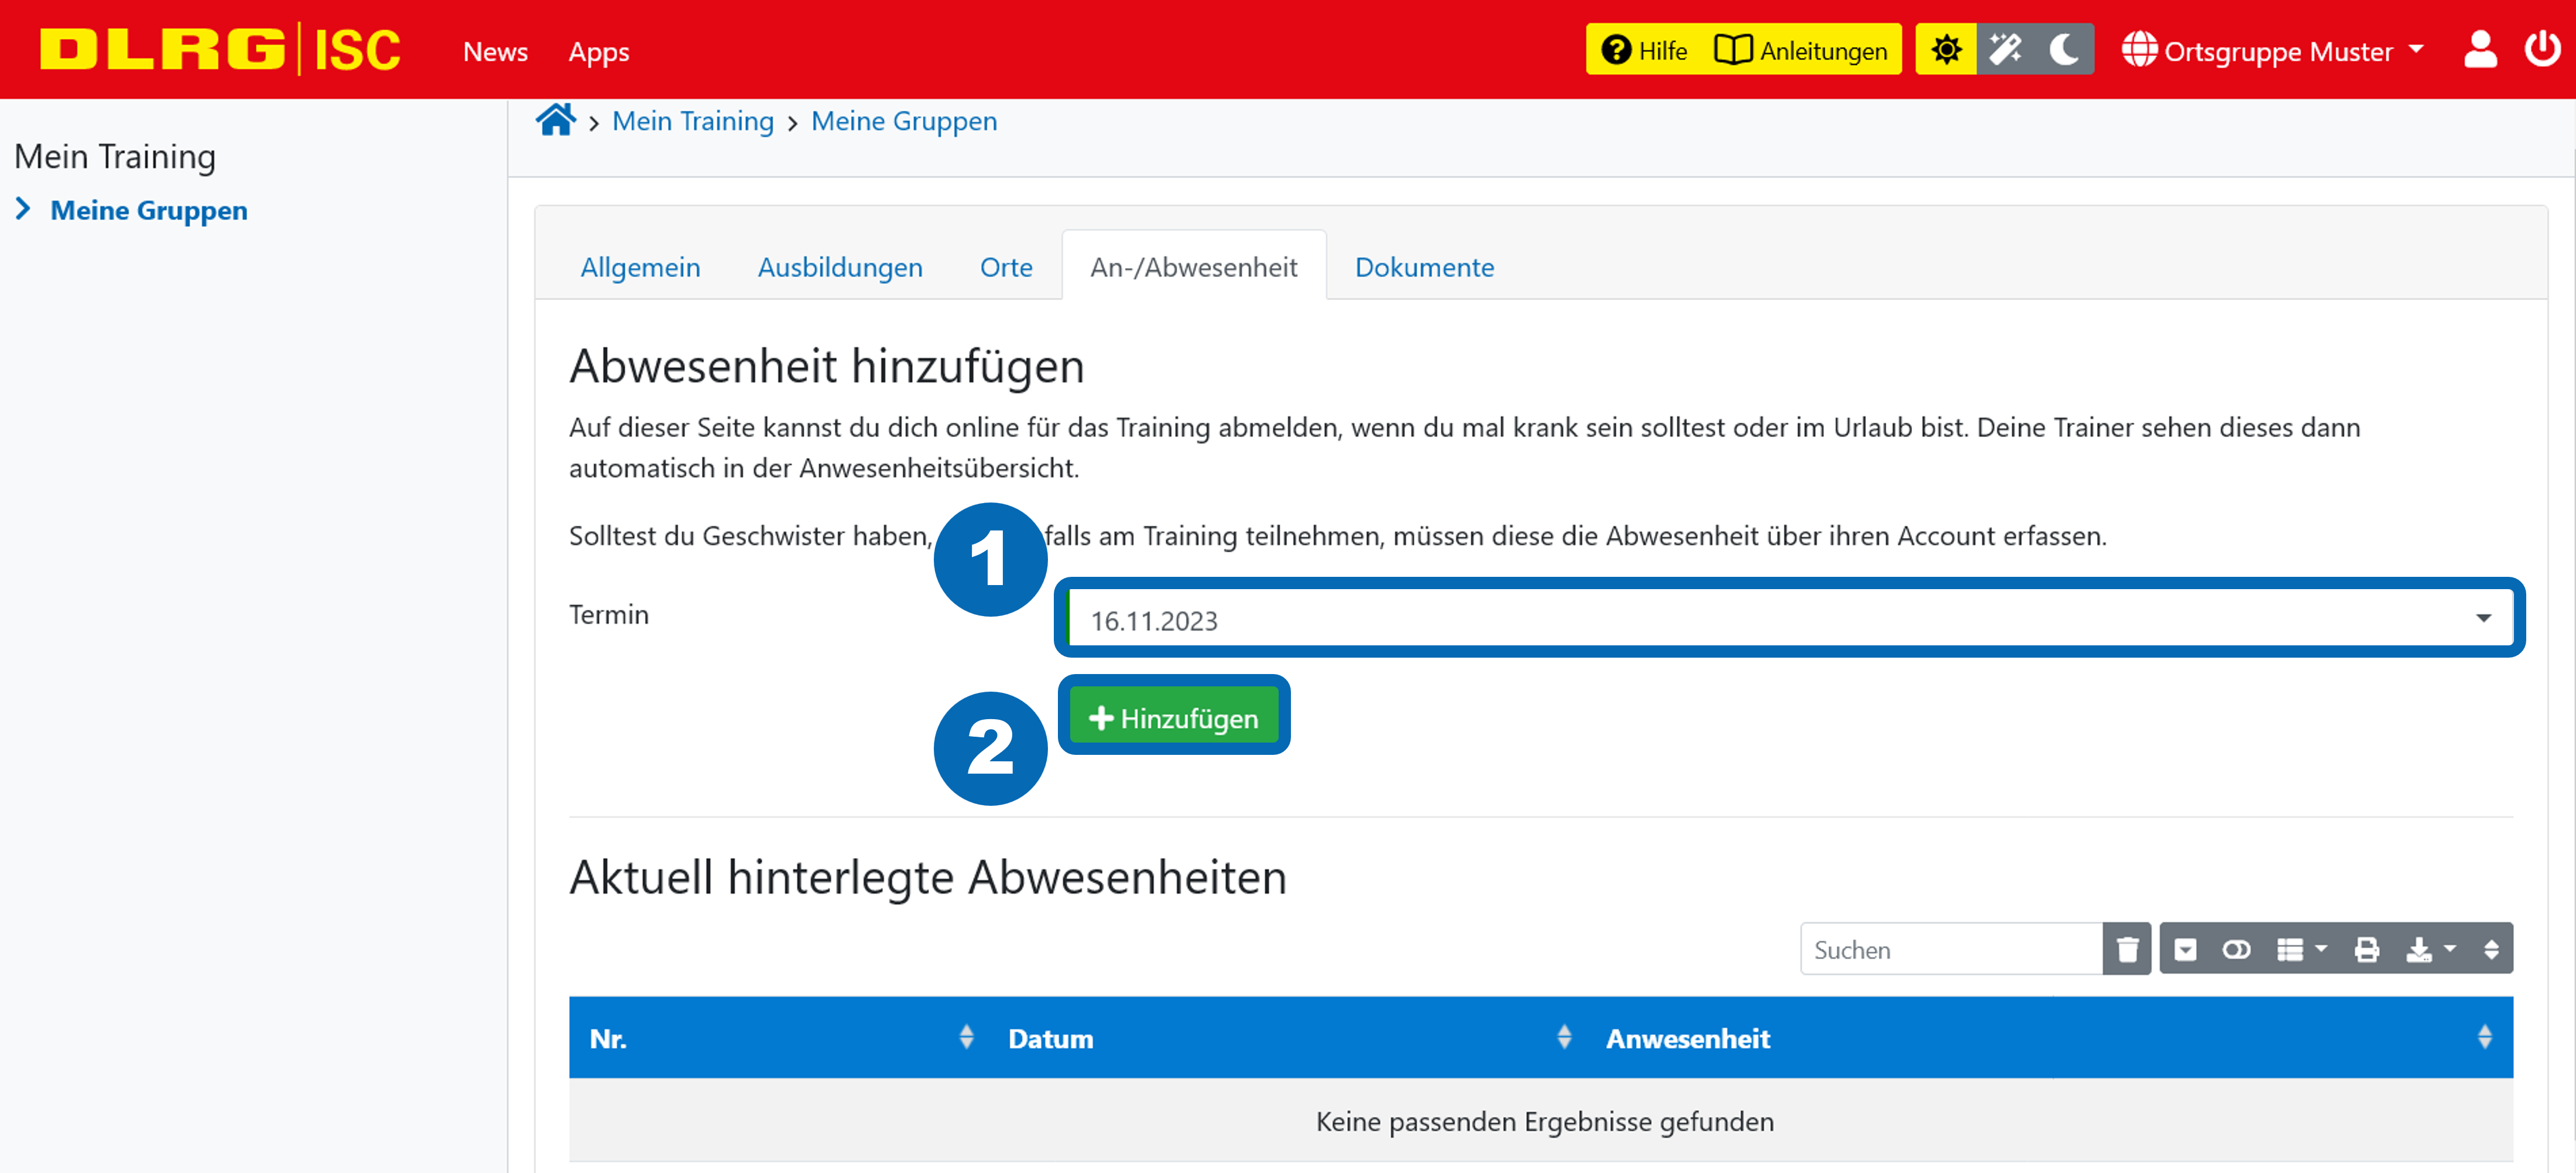Open Anleitungen via the book icon

point(1734,49)
